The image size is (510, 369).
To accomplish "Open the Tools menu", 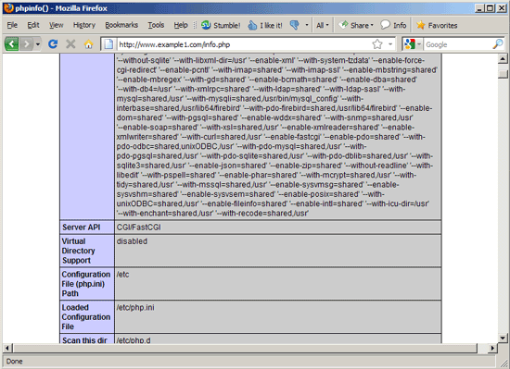I will [x=156, y=25].
